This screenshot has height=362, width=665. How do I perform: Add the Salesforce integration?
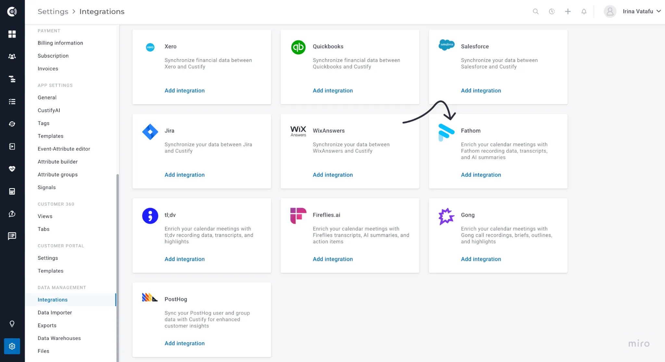click(x=481, y=90)
